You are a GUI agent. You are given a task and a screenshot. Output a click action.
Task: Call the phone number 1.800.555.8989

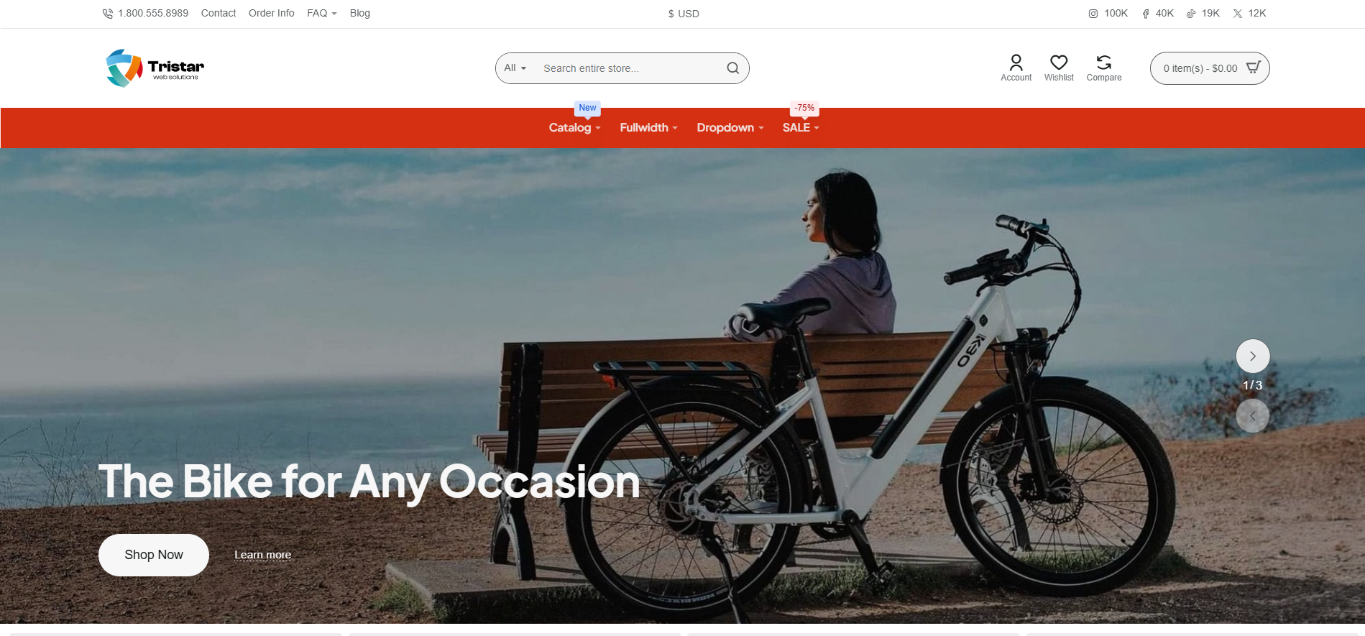[x=145, y=14]
